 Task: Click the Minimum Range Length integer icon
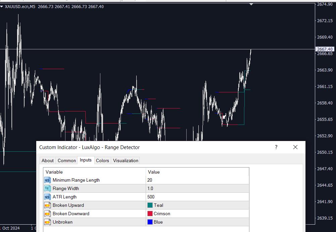pos(47,180)
